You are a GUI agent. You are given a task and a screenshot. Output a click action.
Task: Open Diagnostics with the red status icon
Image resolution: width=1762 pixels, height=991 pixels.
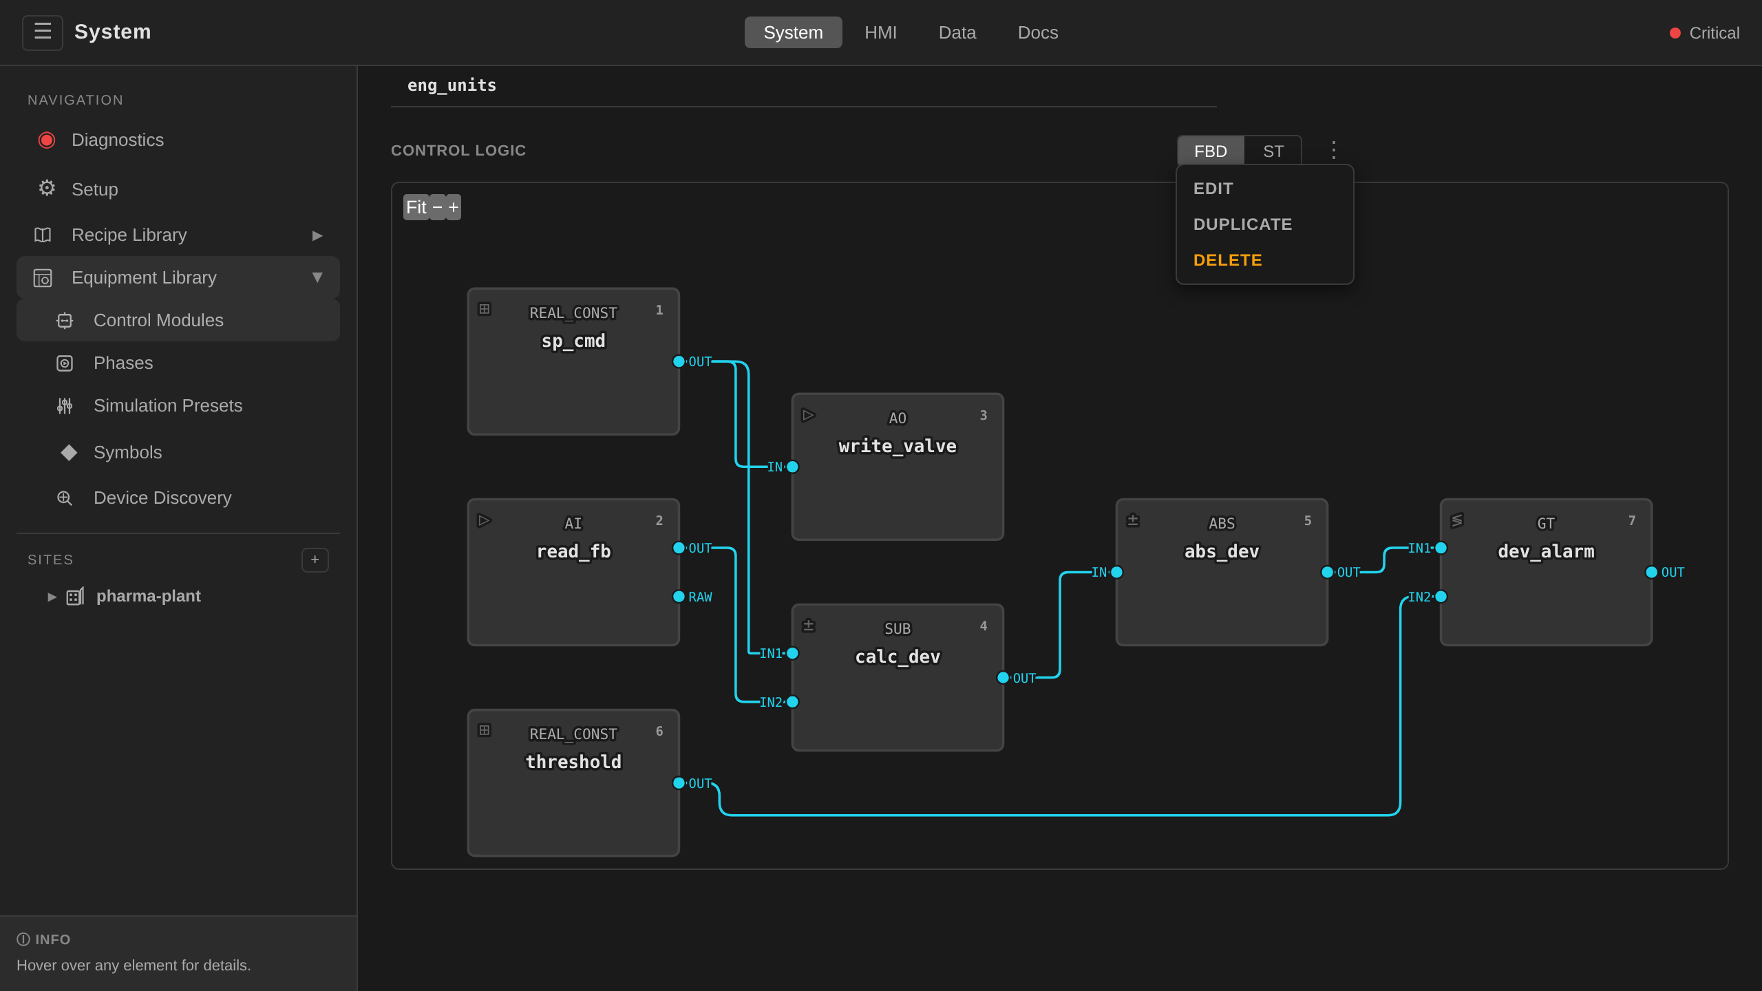click(47, 140)
